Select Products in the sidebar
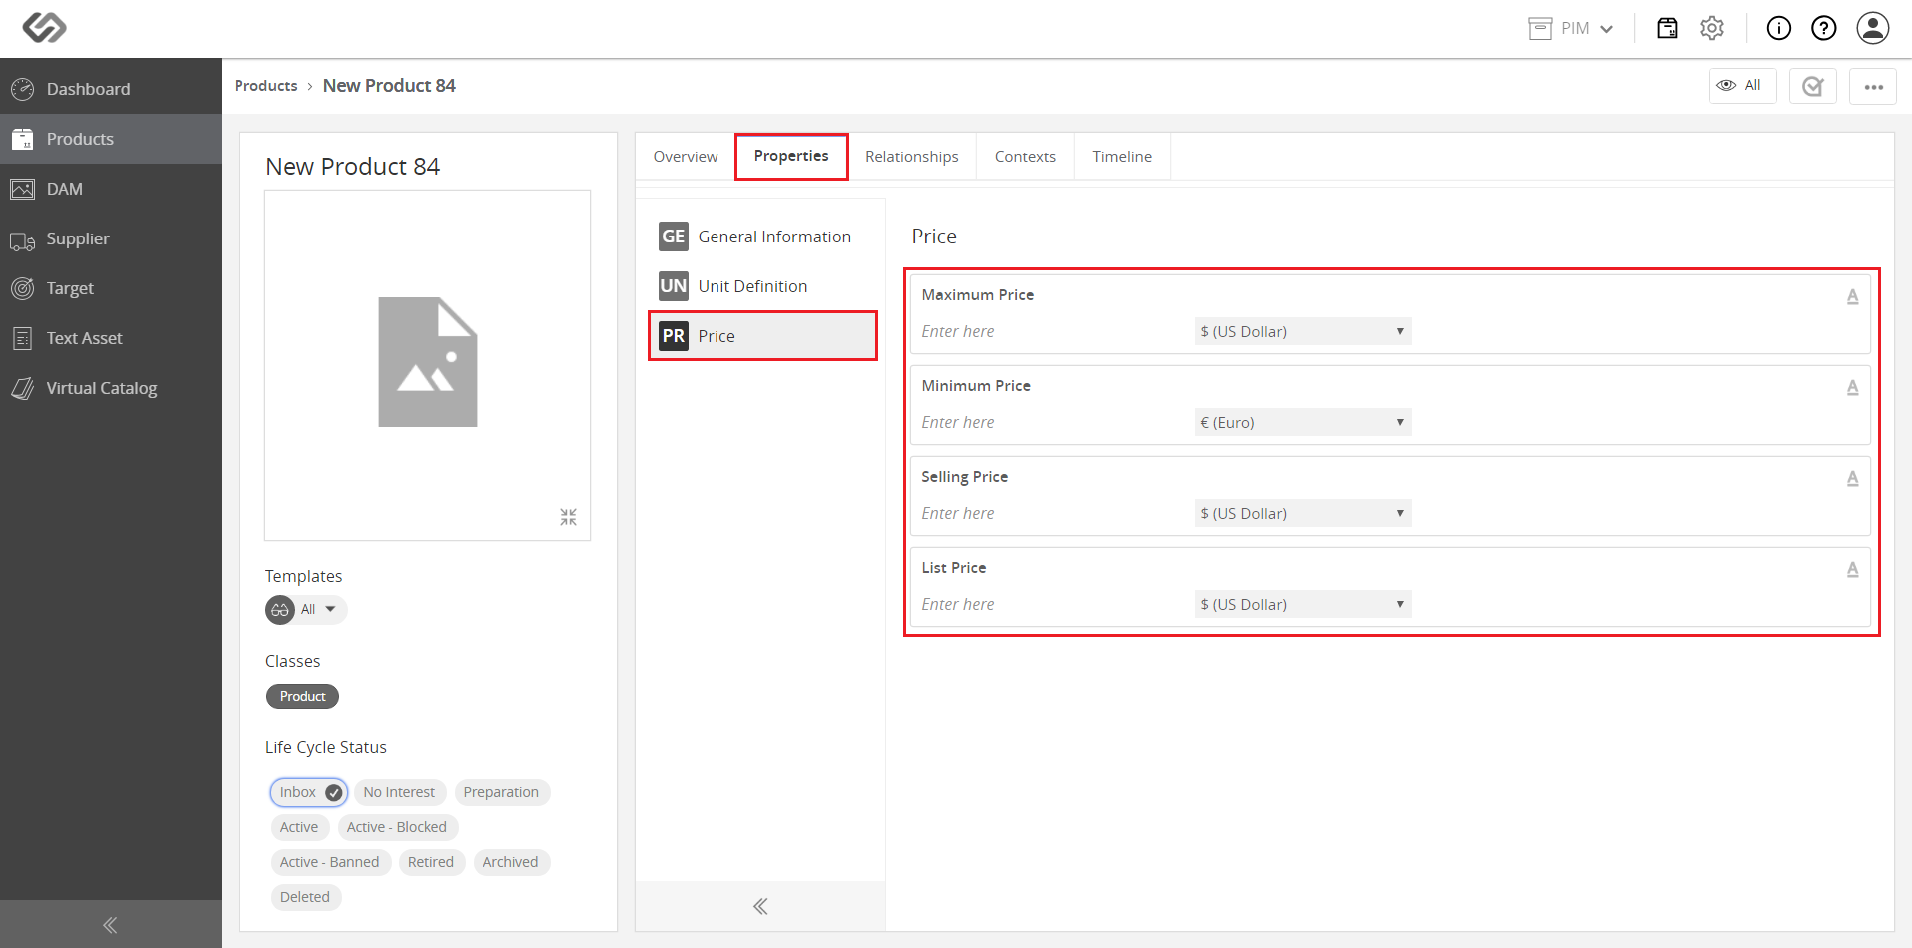The height and width of the screenshot is (948, 1912). (111, 139)
